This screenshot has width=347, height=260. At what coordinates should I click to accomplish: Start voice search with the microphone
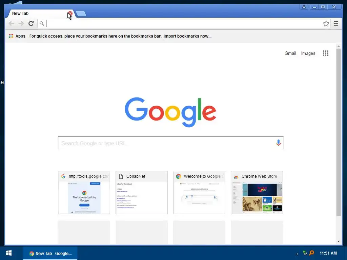pyautogui.click(x=279, y=143)
